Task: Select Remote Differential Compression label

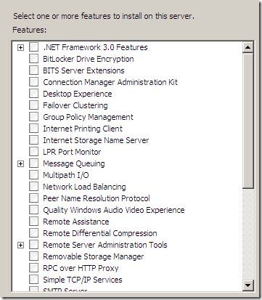Action: 100,233
